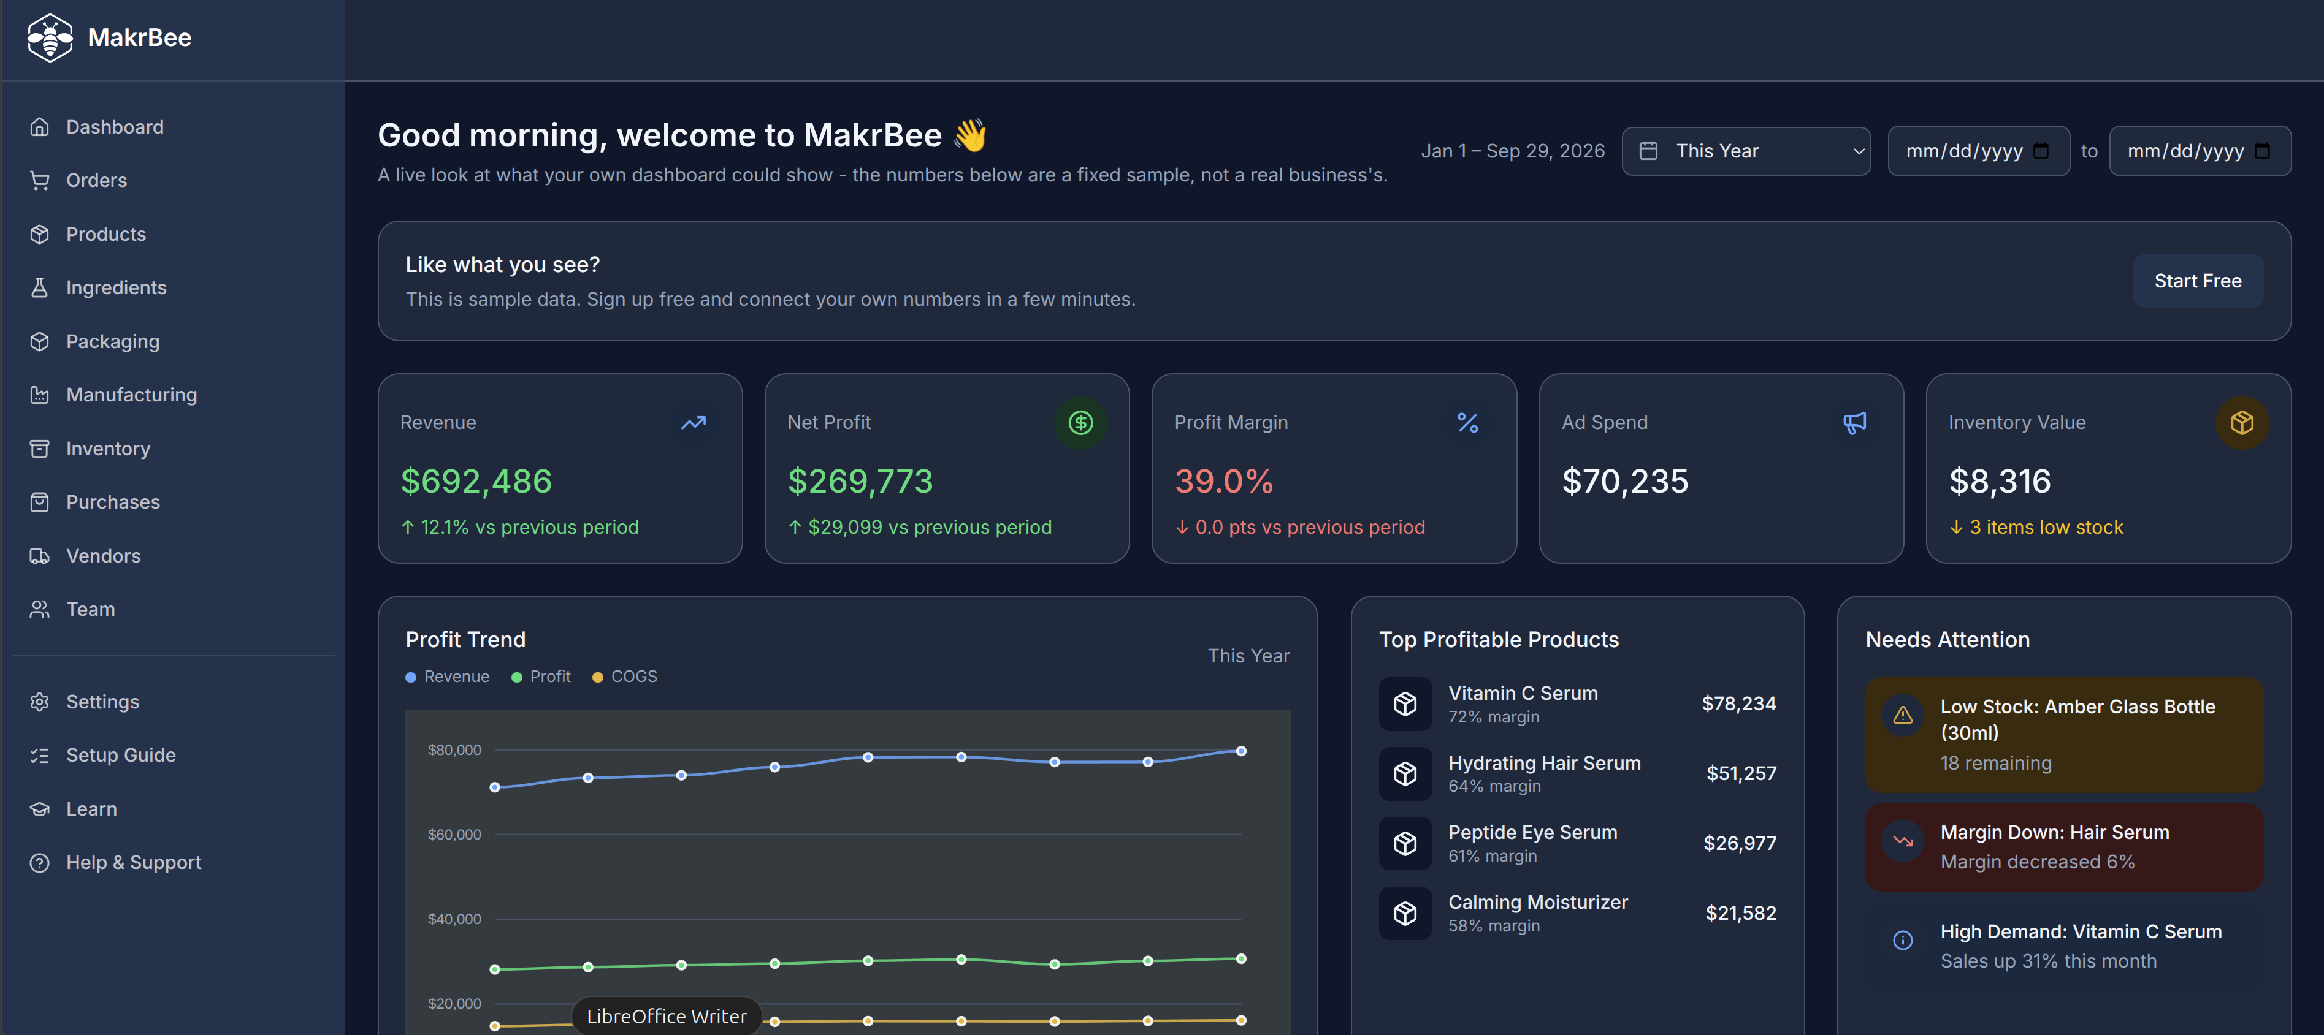The height and width of the screenshot is (1035, 2324).
Task: Open start date calendar picker icon
Action: click(x=2041, y=151)
